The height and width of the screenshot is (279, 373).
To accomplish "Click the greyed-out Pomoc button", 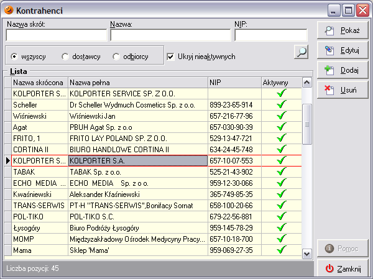I will coord(343,249).
